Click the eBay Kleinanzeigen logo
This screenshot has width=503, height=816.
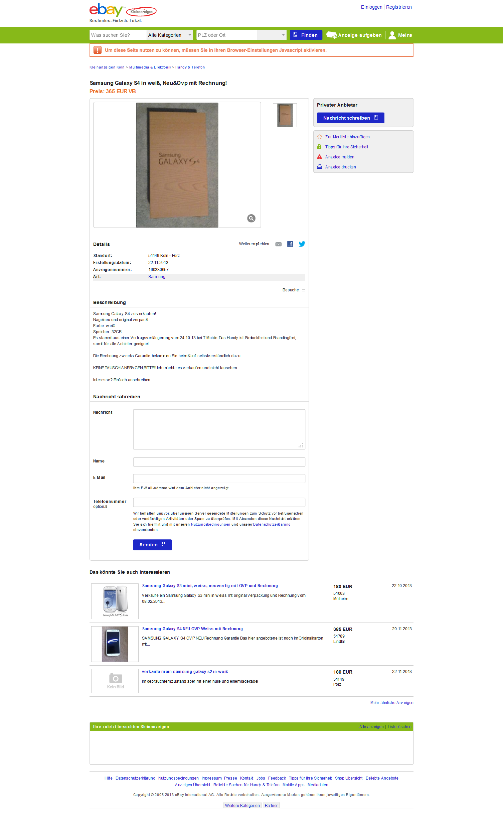[x=123, y=10]
